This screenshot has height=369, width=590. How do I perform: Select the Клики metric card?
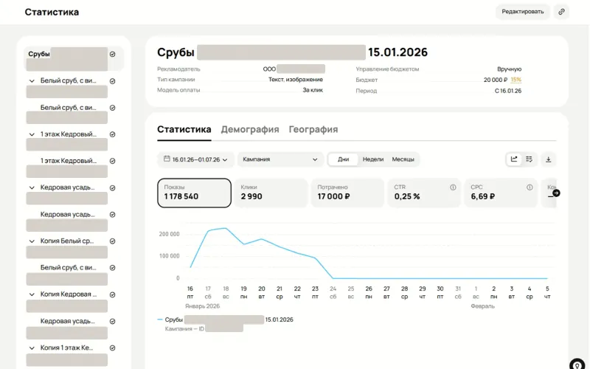tap(271, 193)
